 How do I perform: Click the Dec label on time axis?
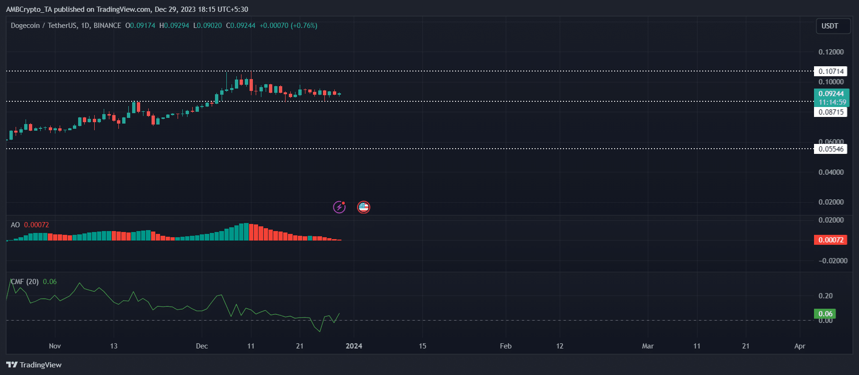(x=202, y=346)
